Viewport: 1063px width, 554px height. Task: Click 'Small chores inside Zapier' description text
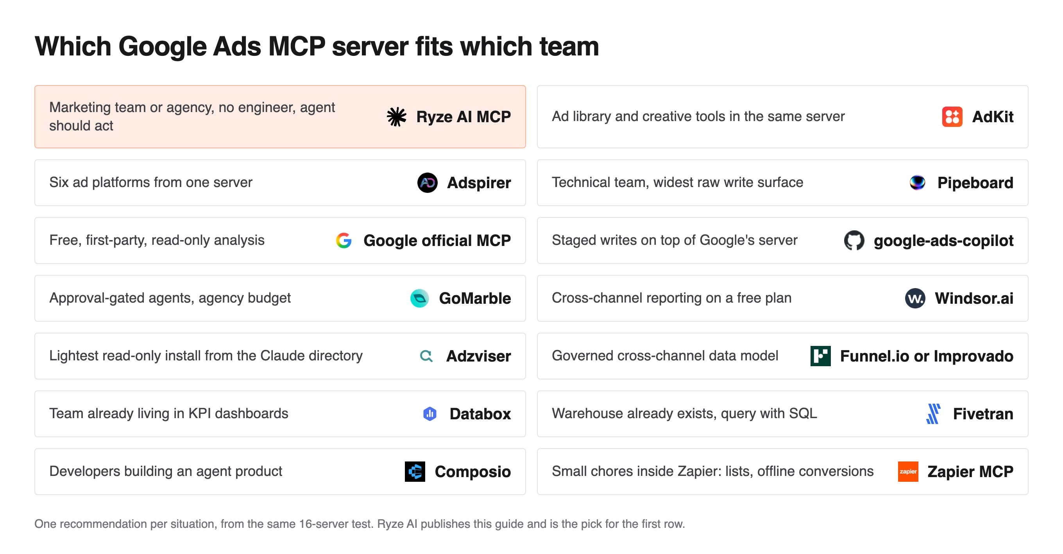(713, 471)
